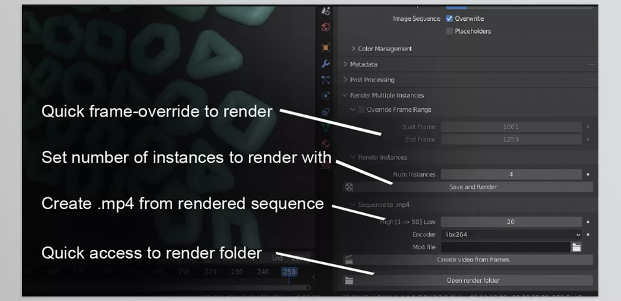Open the Physics properties tab icon
Screen dimensions: 621x301
click(325, 96)
